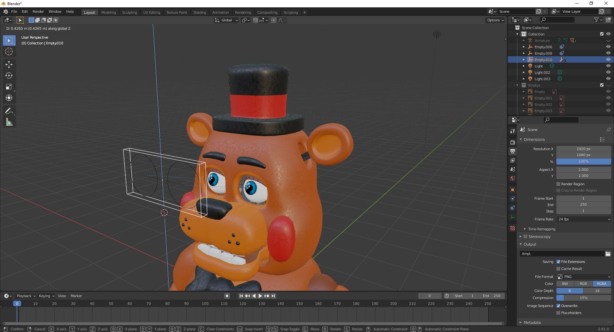
Task: Activate the Rotate tool
Action: [x=9, y=76]
